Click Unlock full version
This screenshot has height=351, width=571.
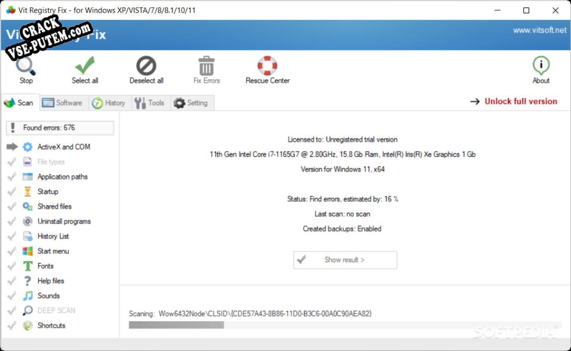(520, 101)
